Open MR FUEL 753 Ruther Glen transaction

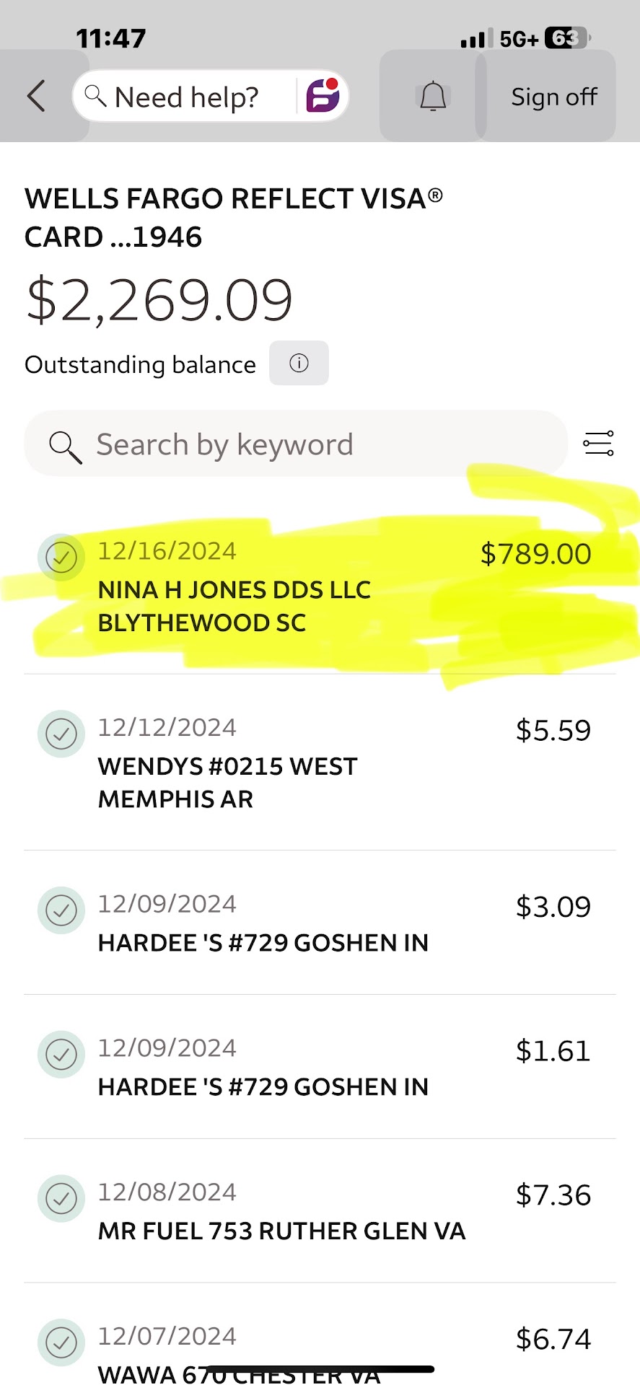(x=317, y=1212)
